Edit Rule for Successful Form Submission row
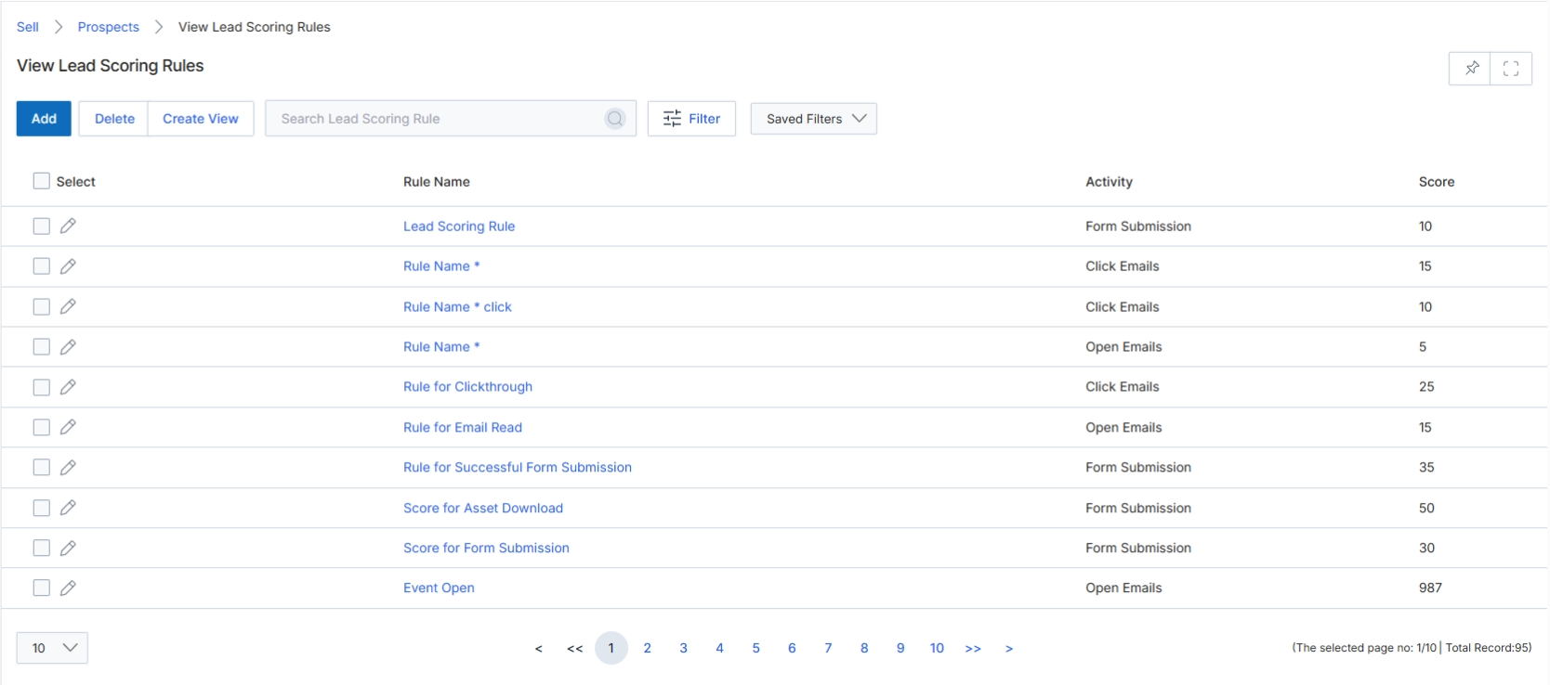Viewport: 1550px width, 685px height. (x=68, y=467)
